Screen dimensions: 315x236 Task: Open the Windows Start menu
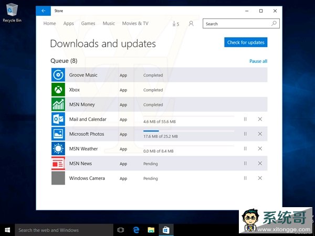[7, 230]
